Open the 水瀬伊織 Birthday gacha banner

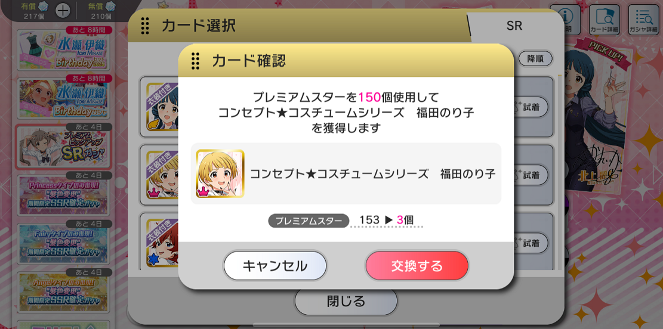pos(63,98)
